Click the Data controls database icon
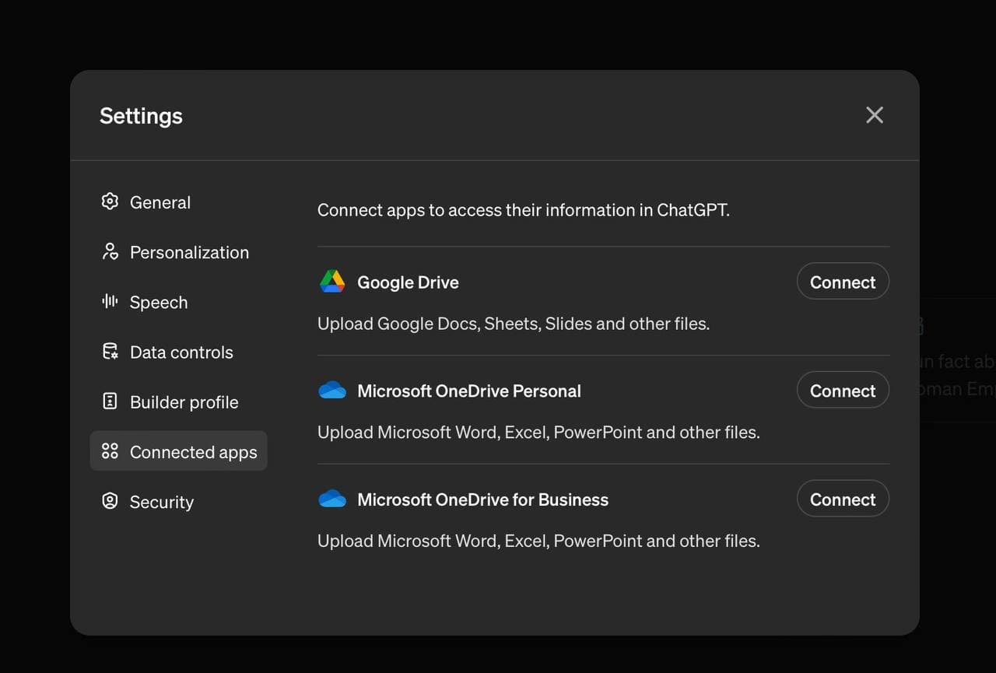 tap(110, 352)
